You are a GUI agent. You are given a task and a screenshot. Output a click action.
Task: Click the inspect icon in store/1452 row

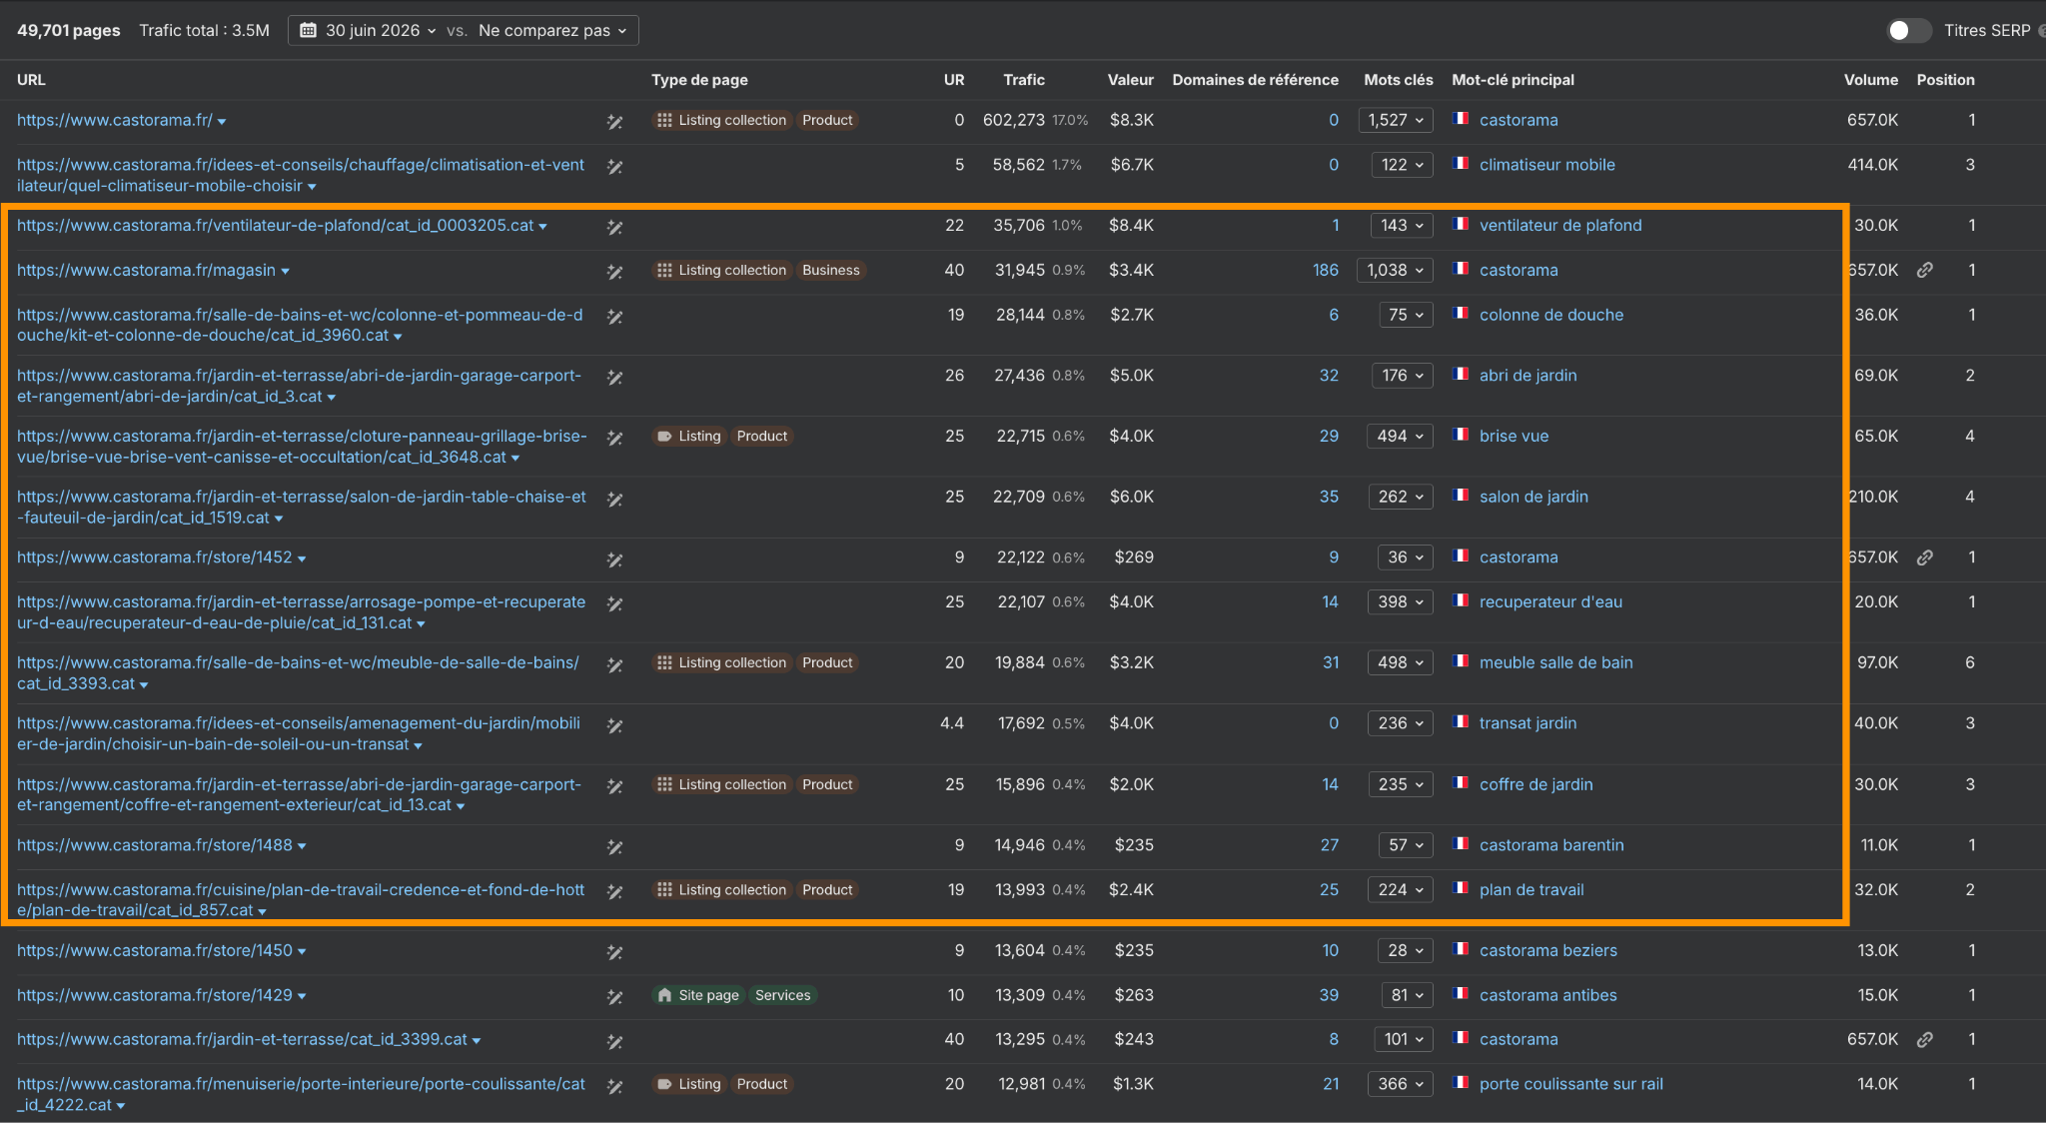614,560
